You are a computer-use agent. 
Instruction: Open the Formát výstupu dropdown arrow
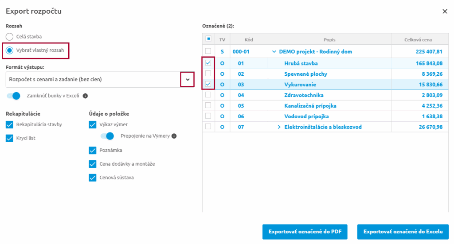(188, 79)
